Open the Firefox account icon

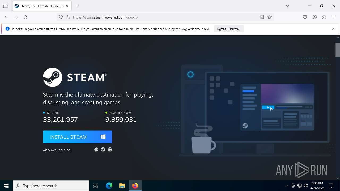[314, 17]
